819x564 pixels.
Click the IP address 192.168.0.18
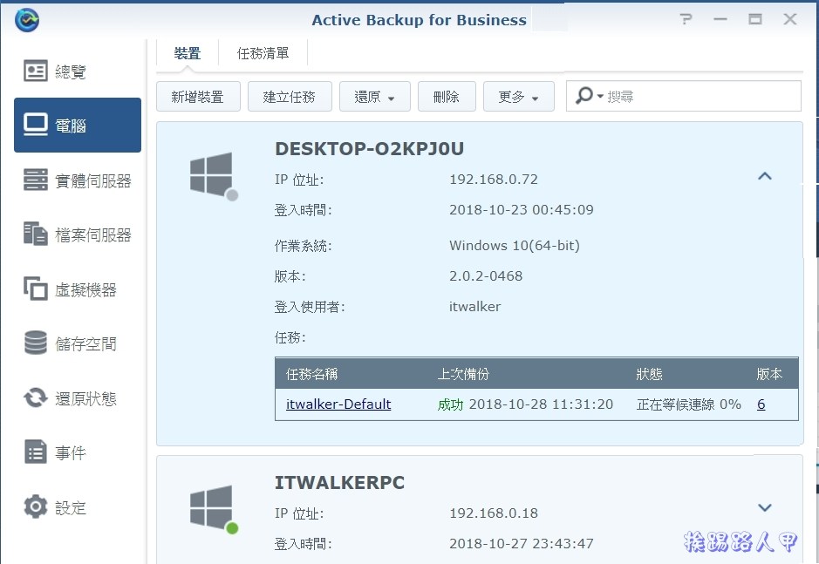coord(494,513)
